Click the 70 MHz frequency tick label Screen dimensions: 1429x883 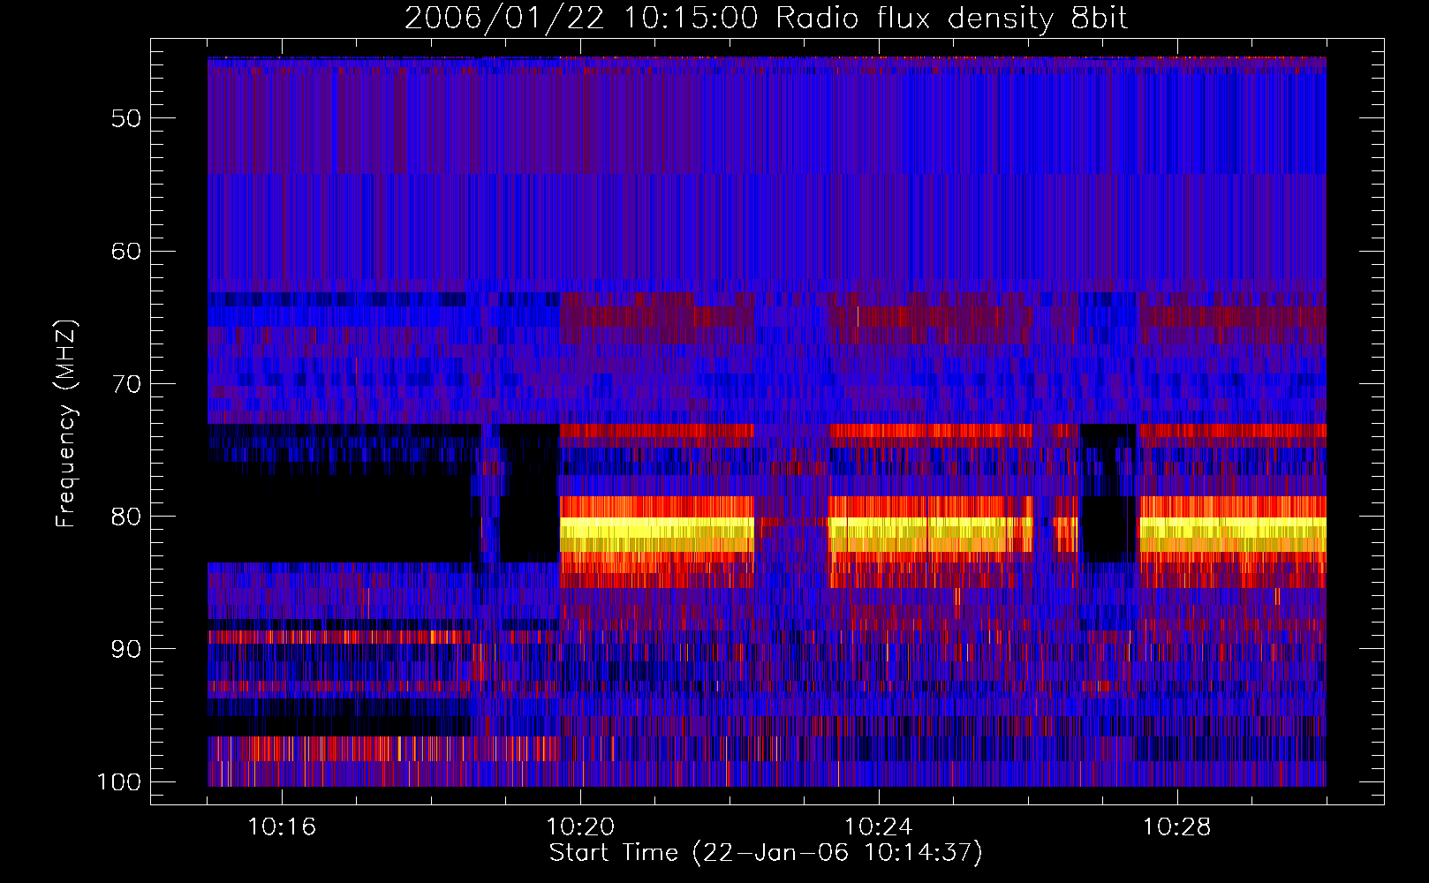[x=126, y=384]
